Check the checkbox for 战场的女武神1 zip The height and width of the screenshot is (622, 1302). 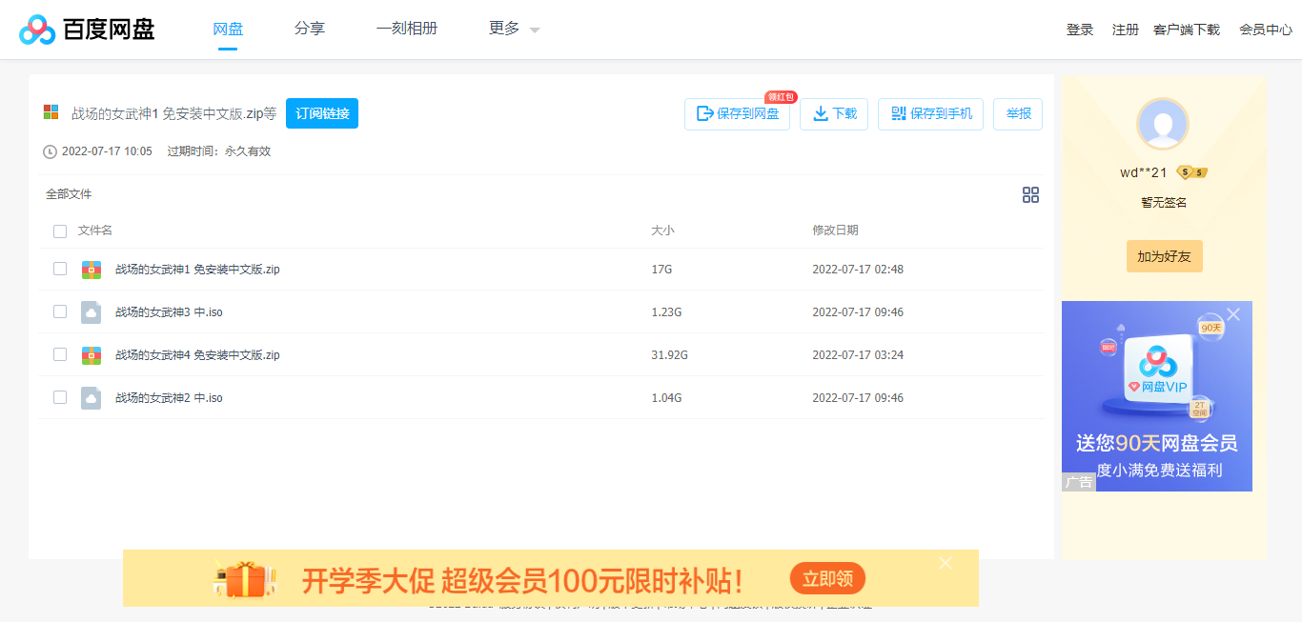tap(60, 269)
